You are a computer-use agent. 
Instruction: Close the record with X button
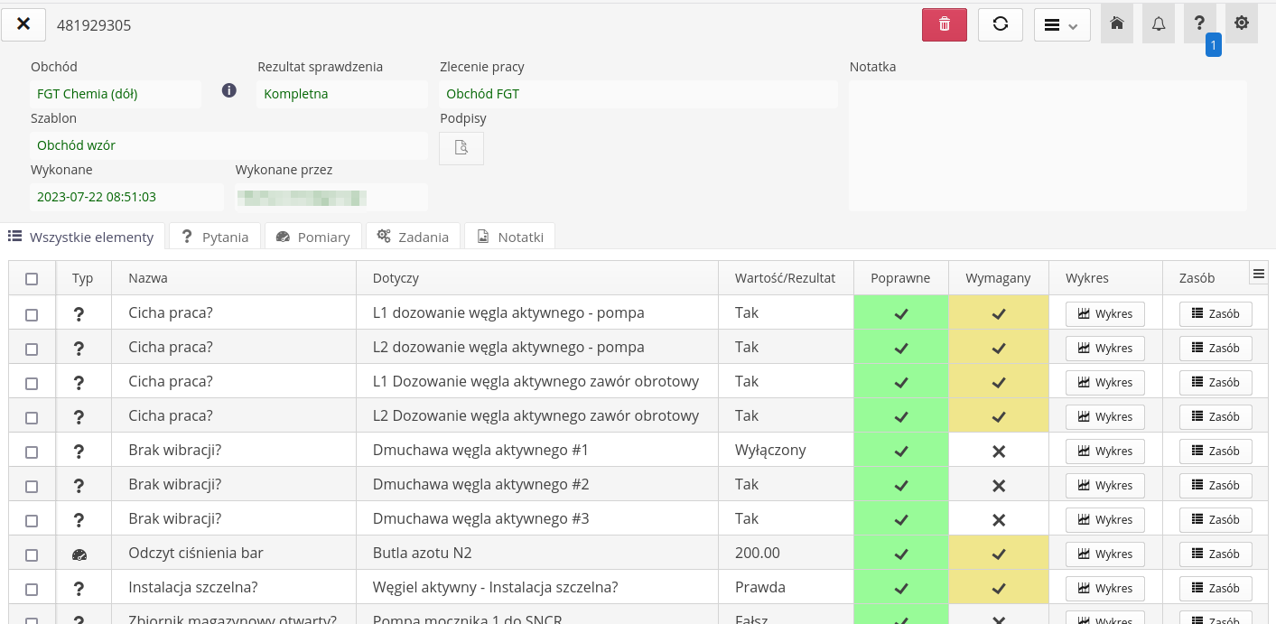point(23,24)
